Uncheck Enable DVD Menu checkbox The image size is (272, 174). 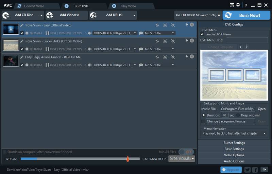click(203, 34)
